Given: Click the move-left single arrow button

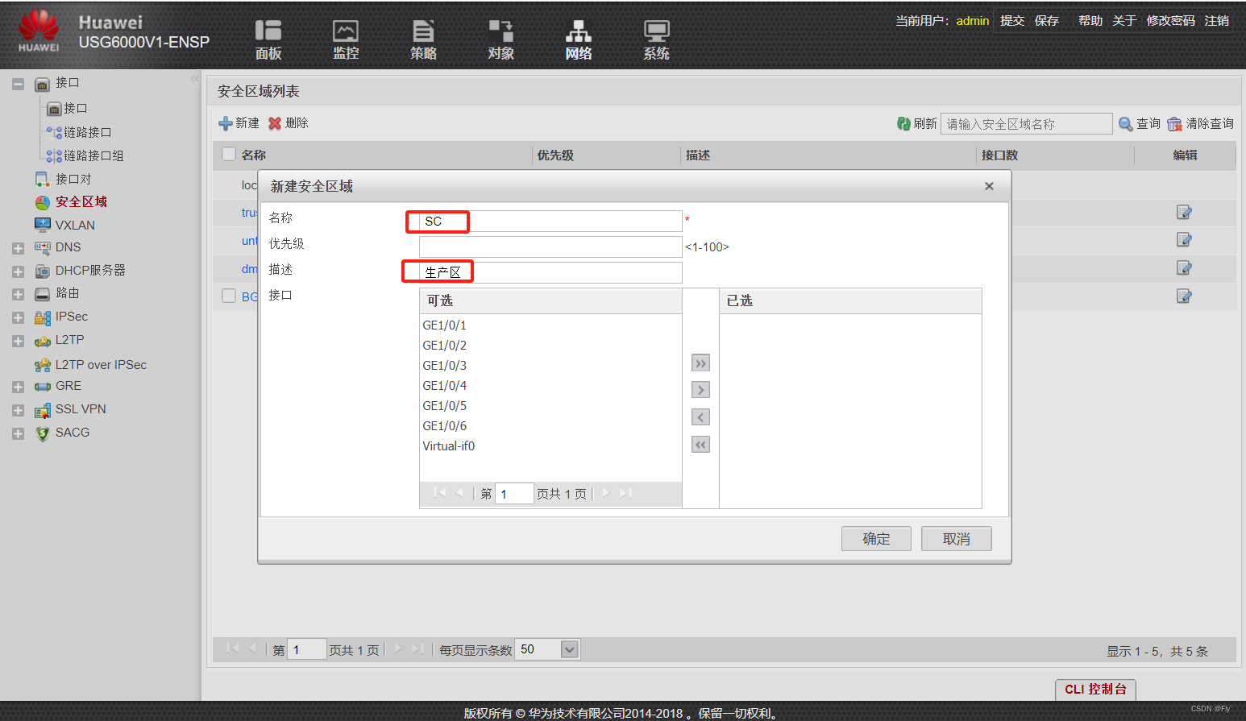Looking at the screenshot, I should 701,417.
